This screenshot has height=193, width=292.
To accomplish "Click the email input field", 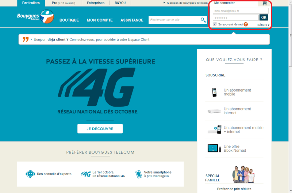I will point(241,11).
